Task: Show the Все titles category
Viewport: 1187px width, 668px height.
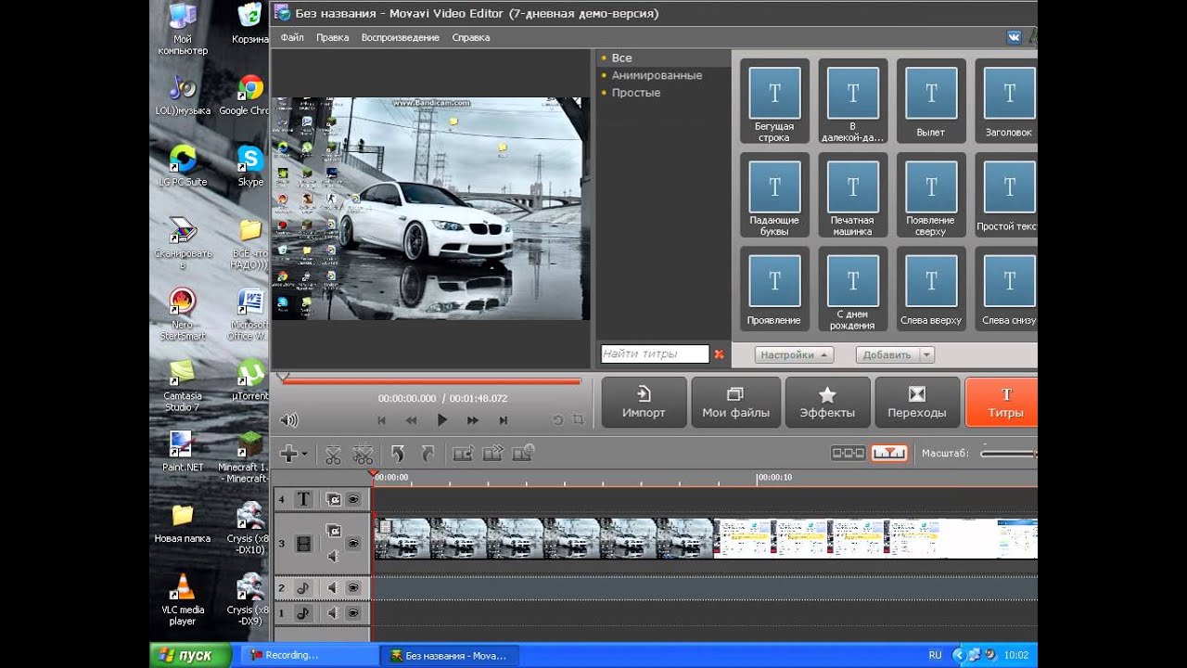Action: (621, 58)
